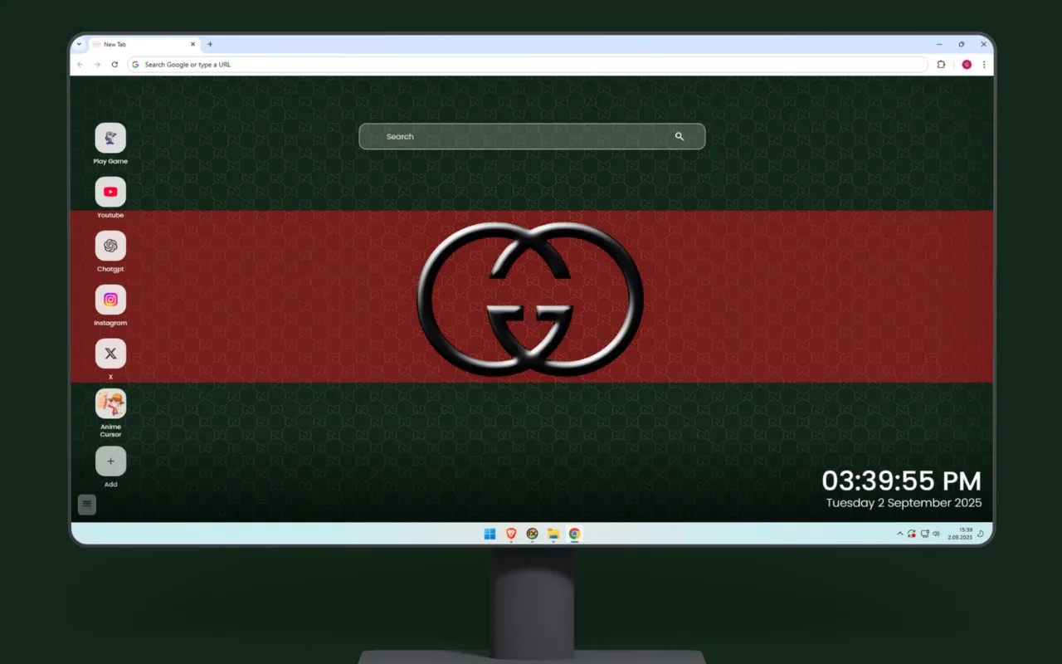Screen dimensions: 1062x664
Task: Open the hamburger menu below the sidebar
Action: (87, 504)
